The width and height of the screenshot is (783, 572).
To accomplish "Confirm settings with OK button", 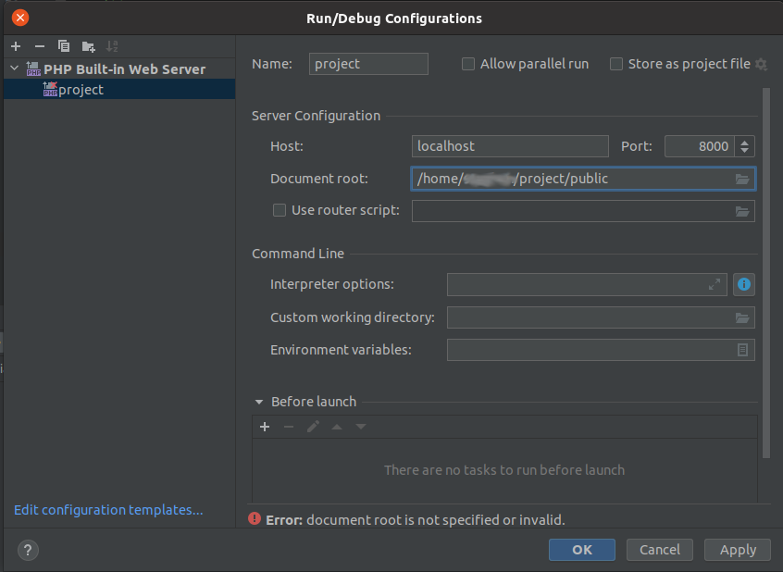I will pyautogui.click(x=581, y=549).
